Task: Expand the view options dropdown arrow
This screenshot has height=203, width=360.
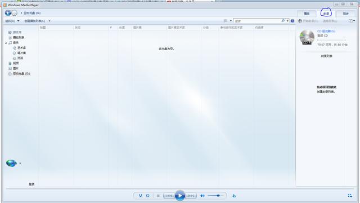Action: coord(231,21)
